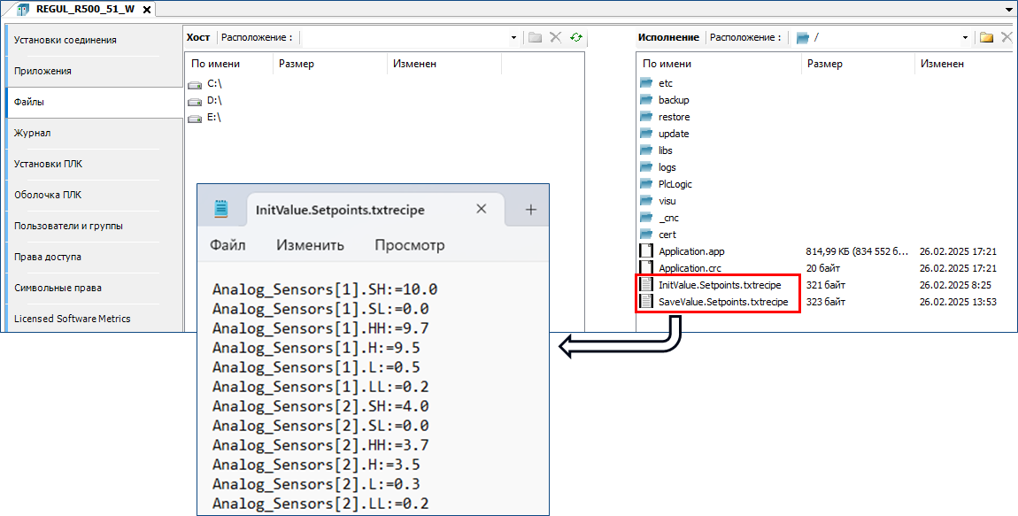
Task: Close the REGUL_R500_51_W editor tab
Action: (x=145, y=9)
